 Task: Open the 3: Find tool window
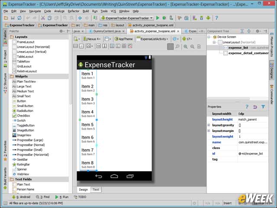pos(43,197)
